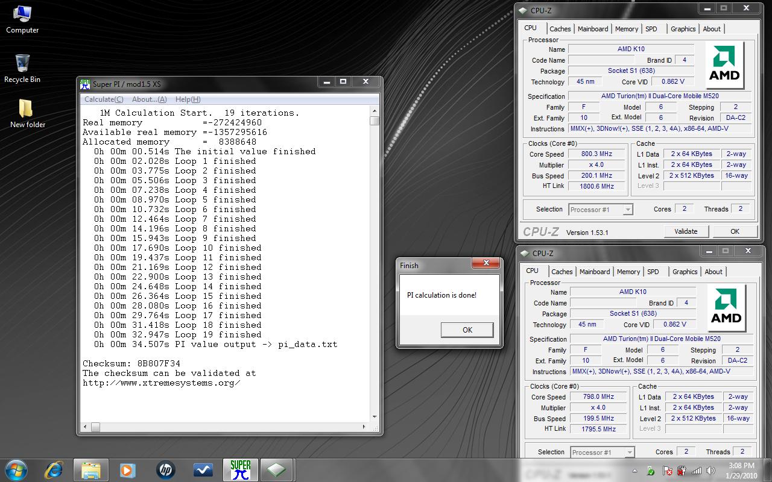Viewport: 772px width, 482px height.
Task: Click the AMD logo in bottom CPU-Z
Action: click(726, 308)
